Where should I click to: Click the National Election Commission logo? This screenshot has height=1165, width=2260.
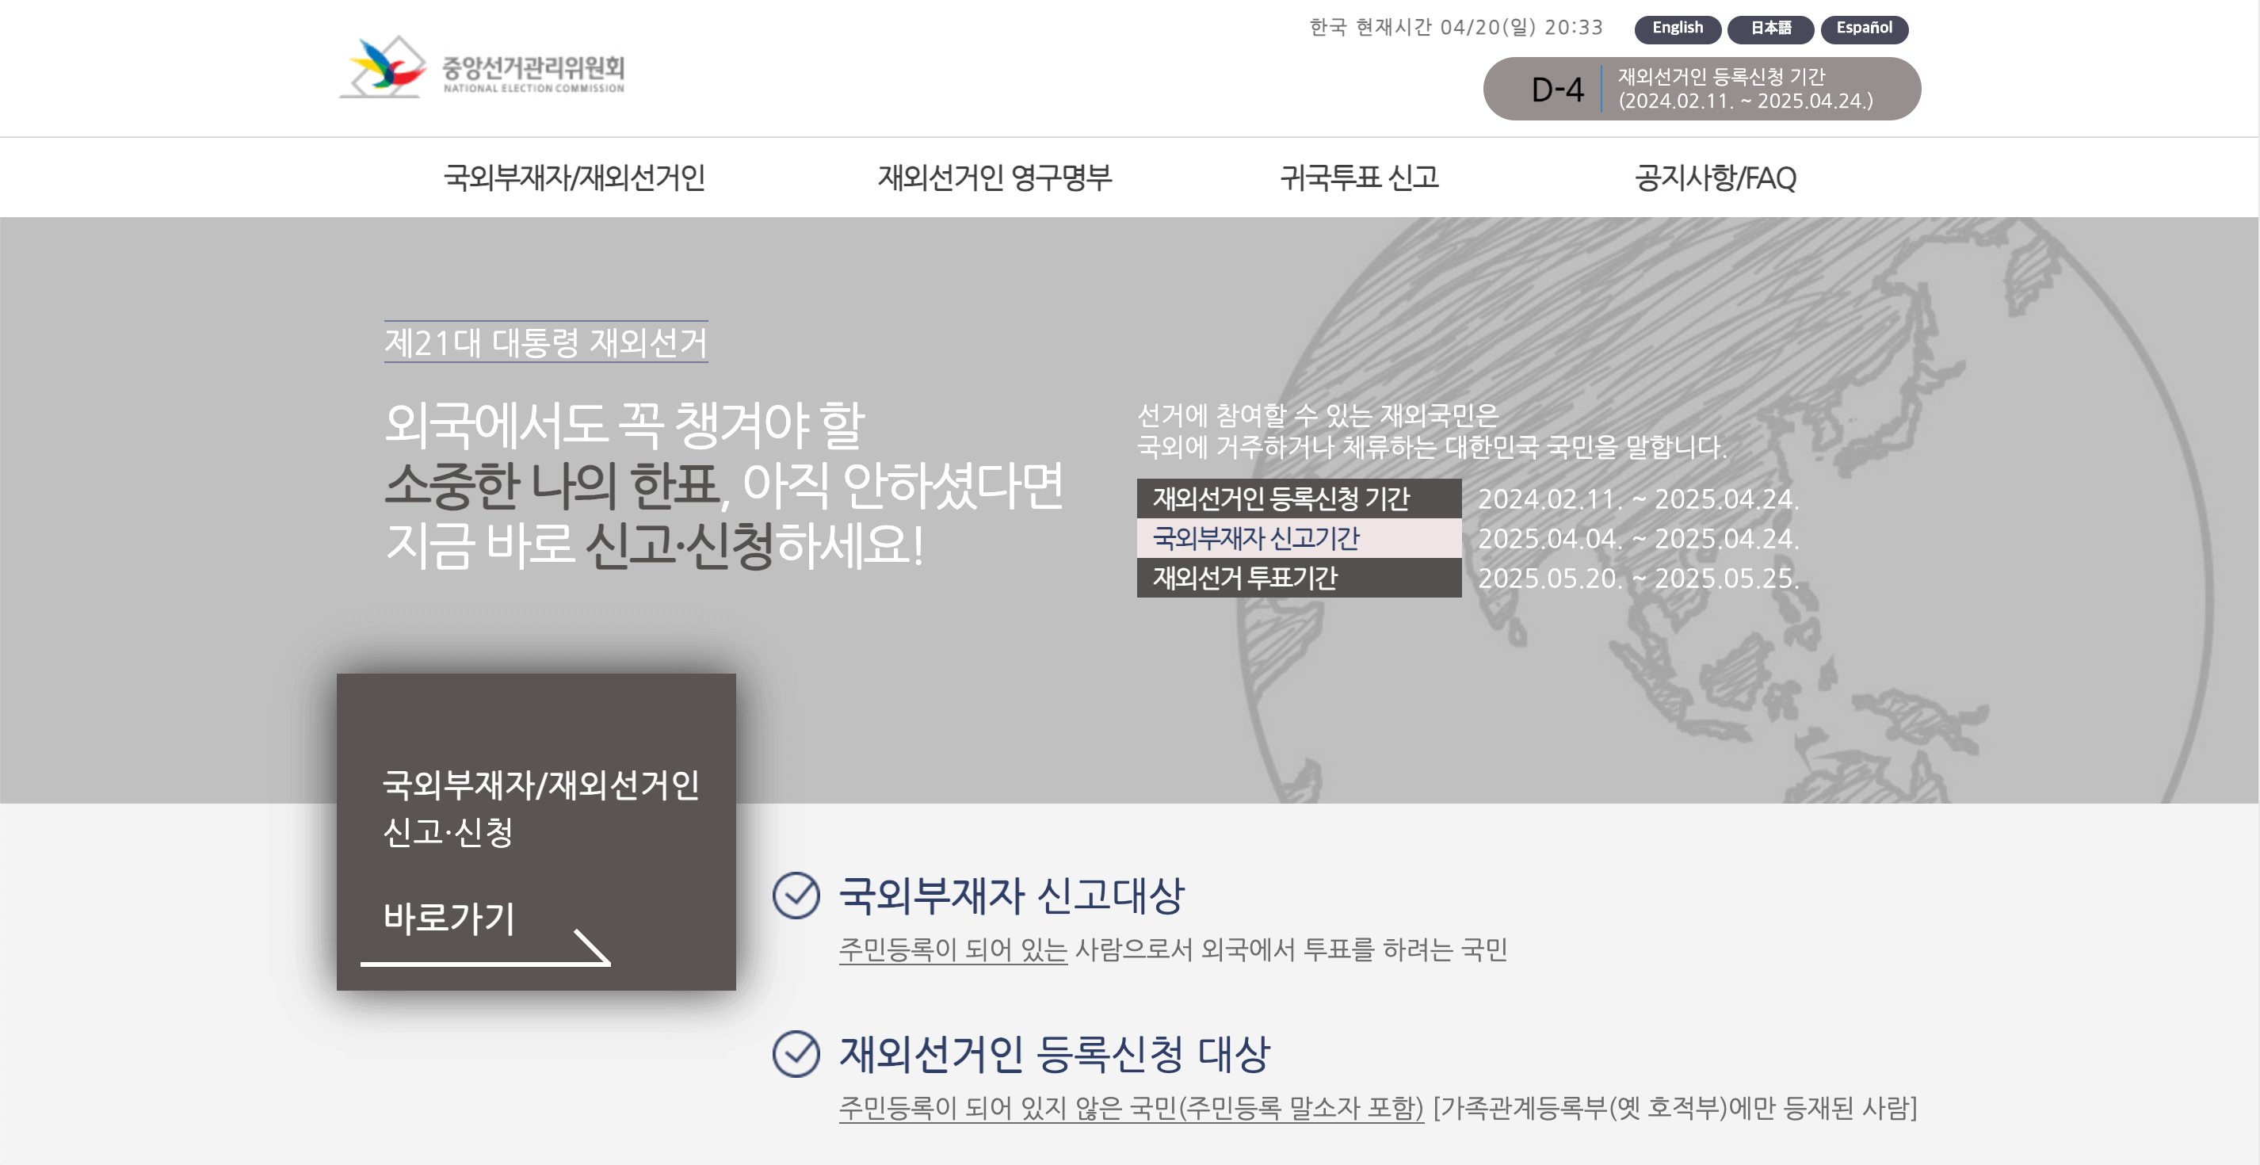[x=487, y=73]
